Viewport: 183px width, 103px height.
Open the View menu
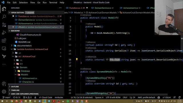point(33,3)
